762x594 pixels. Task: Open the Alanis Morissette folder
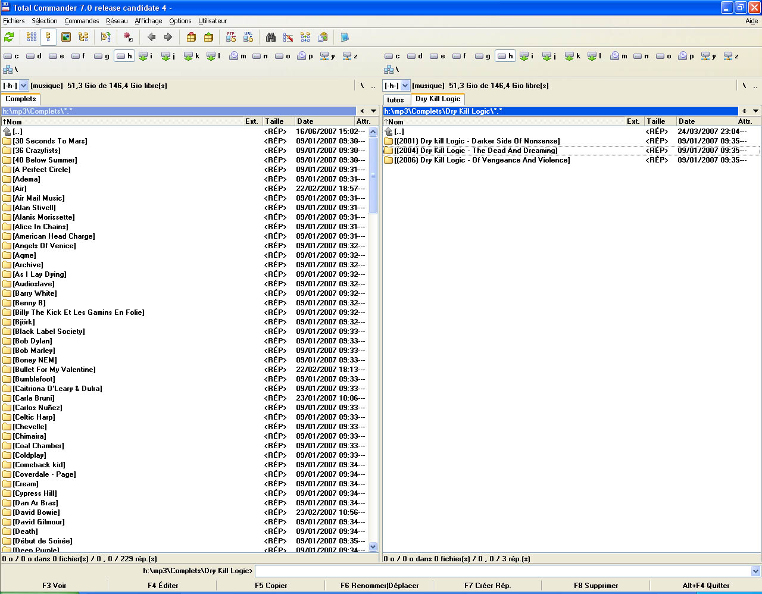click(43, 217)
